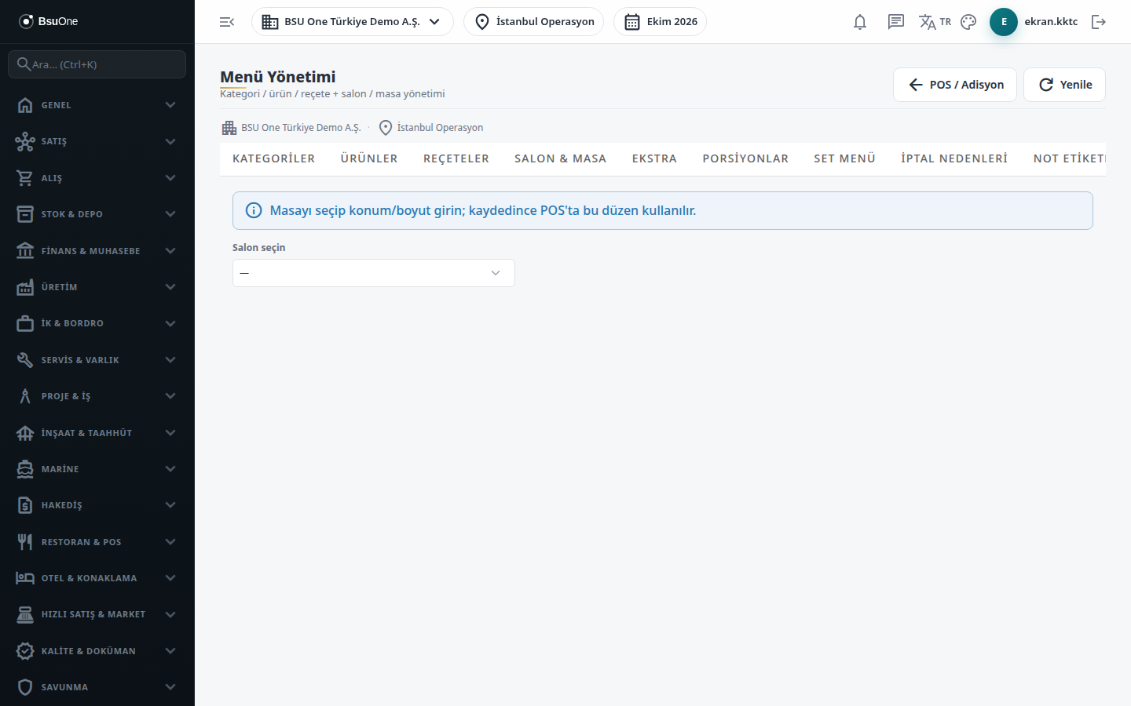Image resolution: width=1131 pixels, height=706 pixels.
Task: Go back to POS / Adisyon
Action: pyautogui.click(x=955, y=85)
